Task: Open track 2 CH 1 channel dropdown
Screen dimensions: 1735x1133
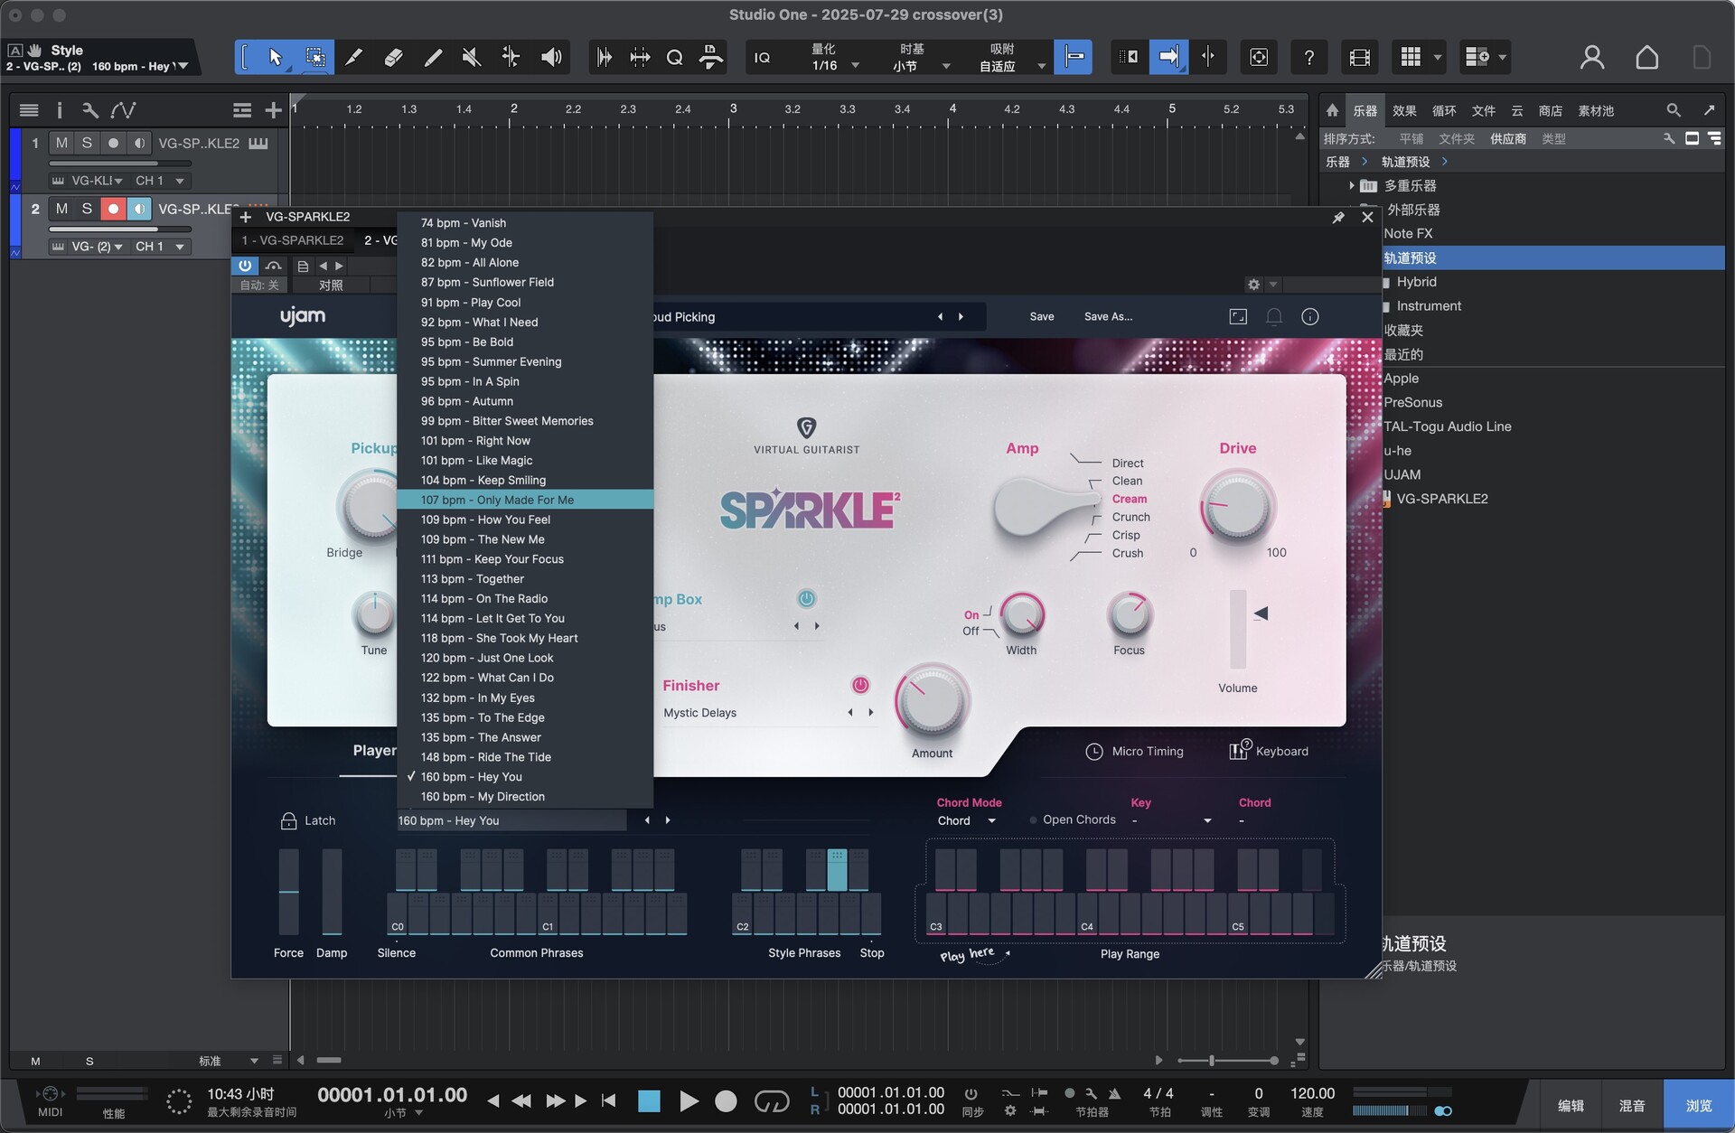Action: click(160, 246)
